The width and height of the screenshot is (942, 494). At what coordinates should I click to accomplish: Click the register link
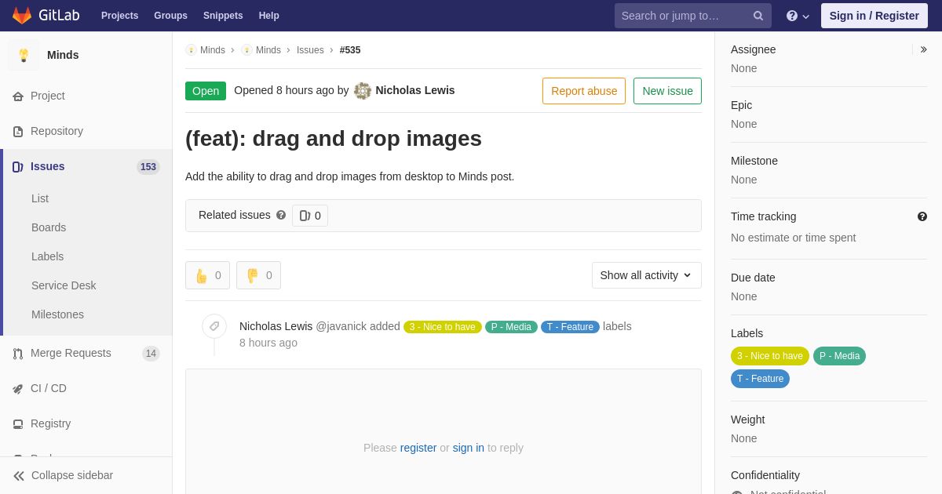[x=418, y=448]
